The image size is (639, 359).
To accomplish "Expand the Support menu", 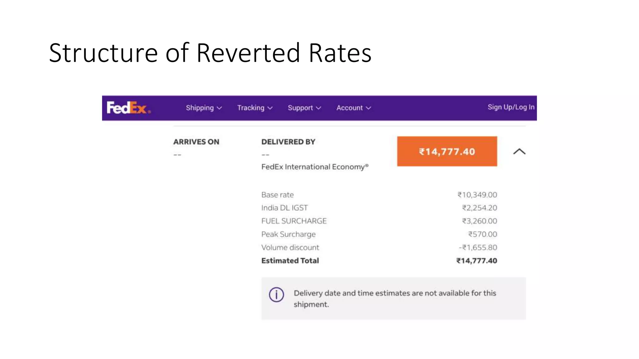I will 300,108.
